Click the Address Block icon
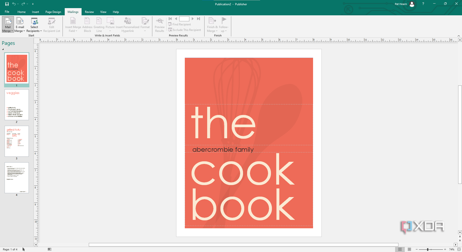Screen dimensions: 462x252 [87, 21]
